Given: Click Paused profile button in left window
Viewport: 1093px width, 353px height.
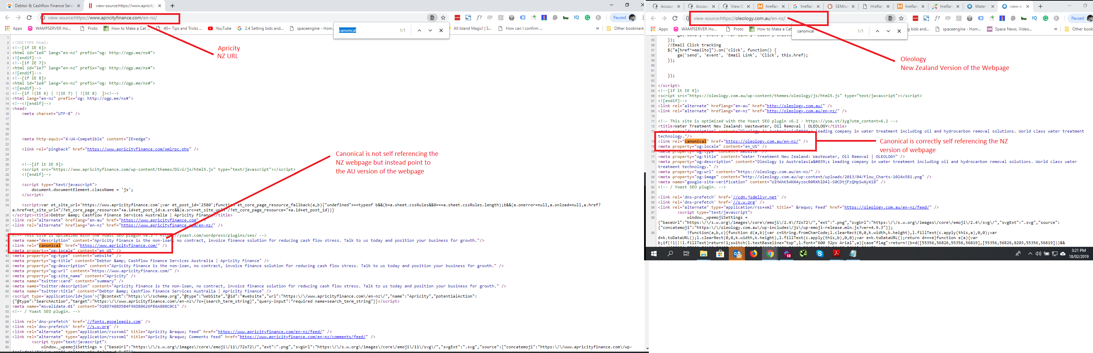Looking at the screenshot, I should (624, 18).
